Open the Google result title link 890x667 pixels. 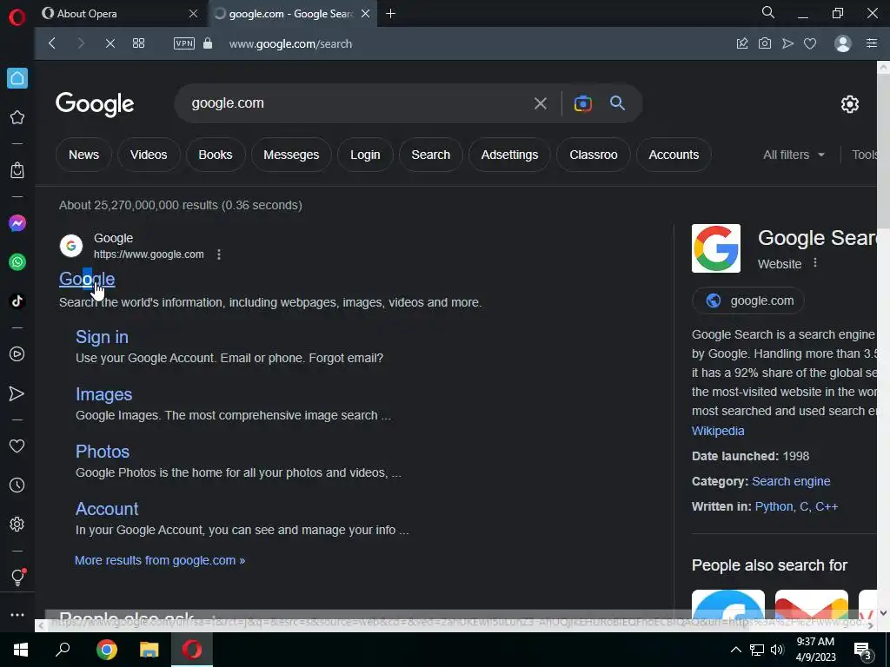coord(87,279)
